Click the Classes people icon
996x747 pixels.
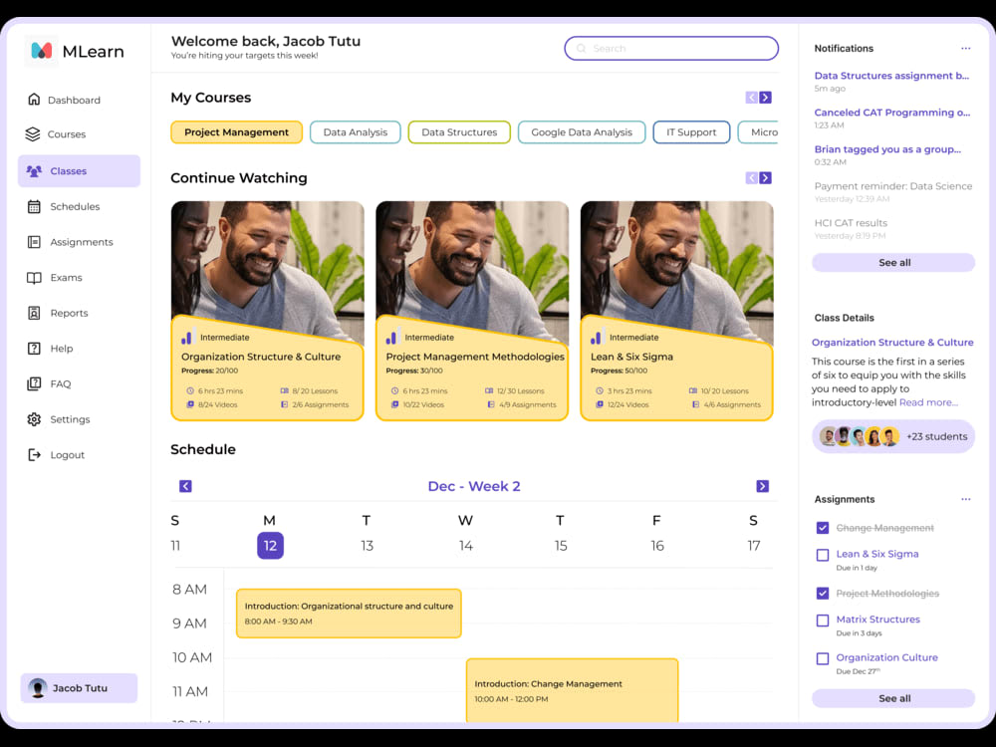click(34, 171)
